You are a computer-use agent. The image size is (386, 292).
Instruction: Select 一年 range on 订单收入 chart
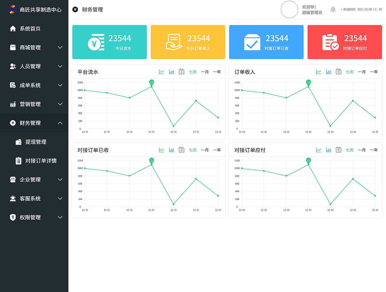(x=374, y=72)
